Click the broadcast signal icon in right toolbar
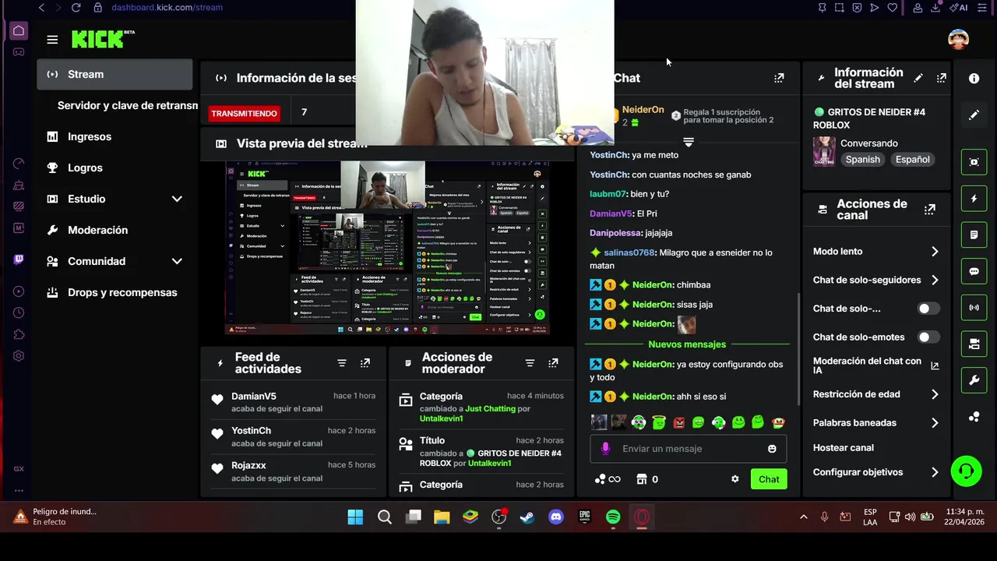997x561 pixels. [x=974, y=307]
